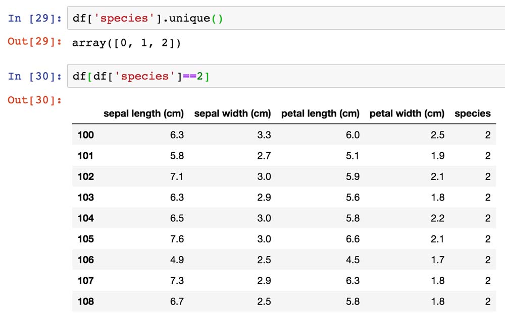This screenshot has height=313, width=505.
Task: Click the 'species' string in cell 29
Action: 135,19
